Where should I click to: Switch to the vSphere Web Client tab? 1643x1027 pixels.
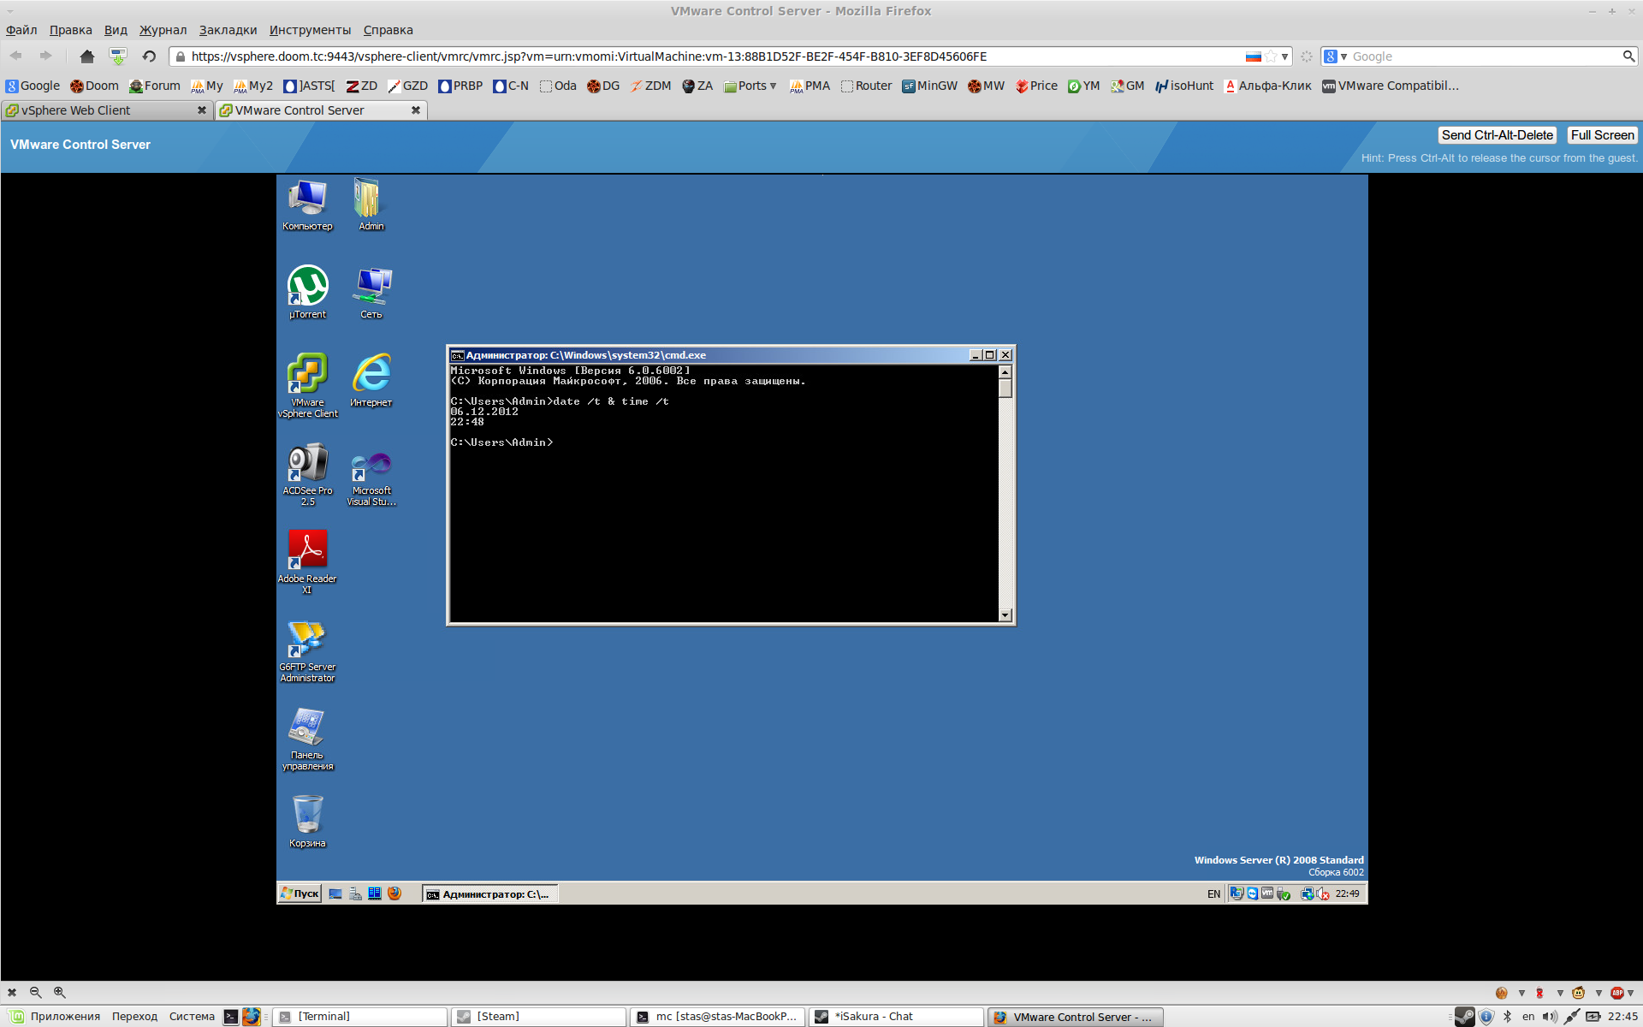(94, 110)
